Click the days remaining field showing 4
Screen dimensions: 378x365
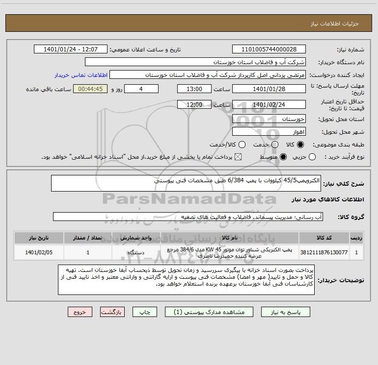[141, 89]
